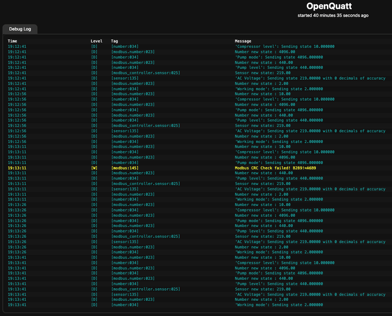Select 'Sensor new state: 219.00' at 19:12:56
This screenshot has height=316, width=392.
tap(263, 126)
